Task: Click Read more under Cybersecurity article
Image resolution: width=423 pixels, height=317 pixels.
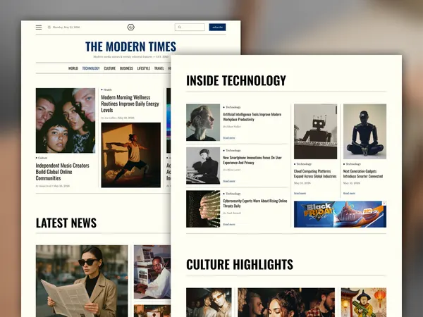Action: click(x=229, y=224)
